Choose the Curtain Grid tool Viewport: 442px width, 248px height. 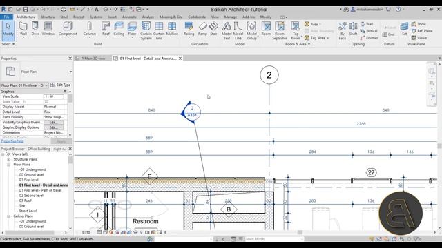click(159, 30)
